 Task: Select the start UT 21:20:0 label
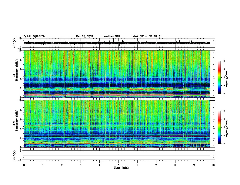(x=146, y=36)
